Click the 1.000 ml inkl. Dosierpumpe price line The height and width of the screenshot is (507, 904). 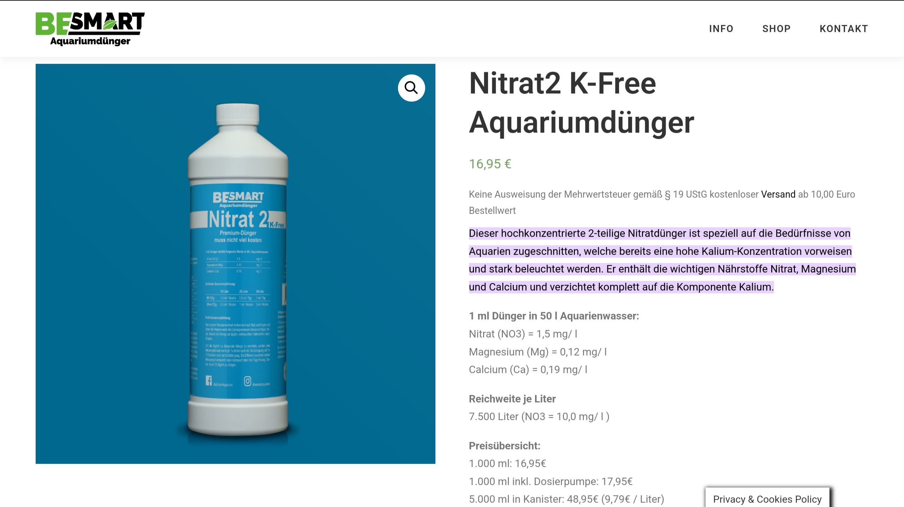click(x=551, y=481)
